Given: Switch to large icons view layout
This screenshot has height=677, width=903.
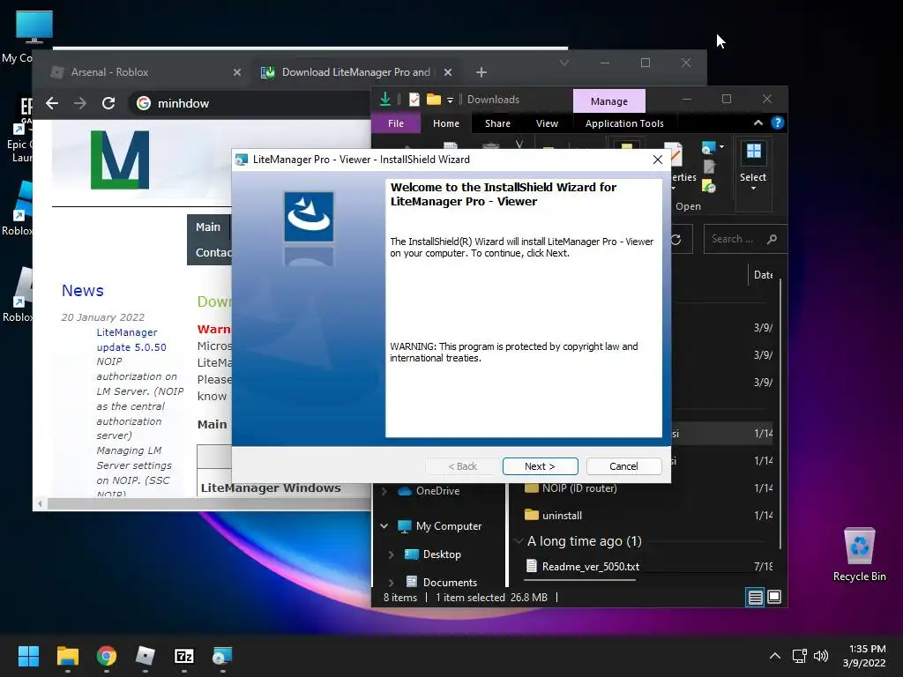Looking at the screenshot, I should (774, 597).
